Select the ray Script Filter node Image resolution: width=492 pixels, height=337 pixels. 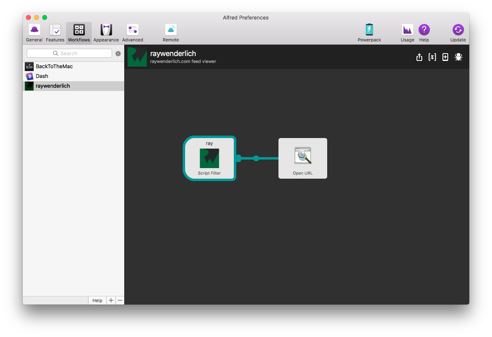click(x=209, y=158)
